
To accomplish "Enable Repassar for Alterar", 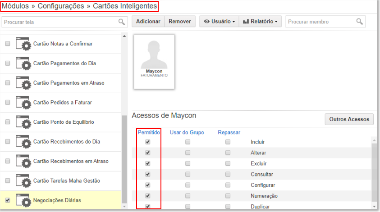I will [228, 153].
